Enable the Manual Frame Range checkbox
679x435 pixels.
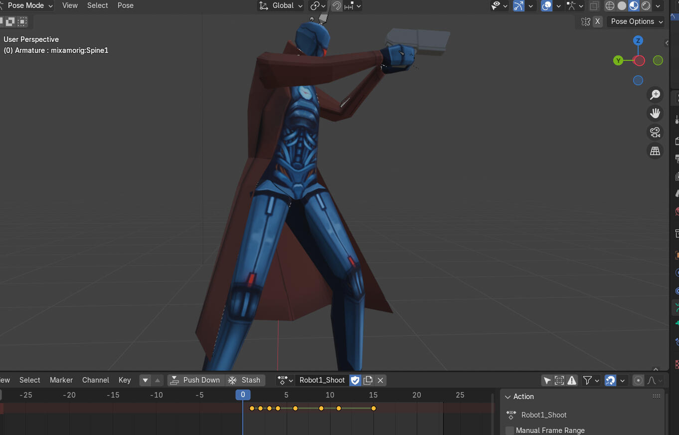tap(509, 431)
